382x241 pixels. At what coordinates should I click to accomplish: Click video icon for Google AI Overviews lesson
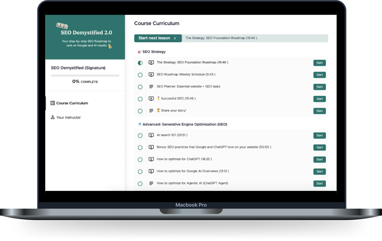coord(151,171)
